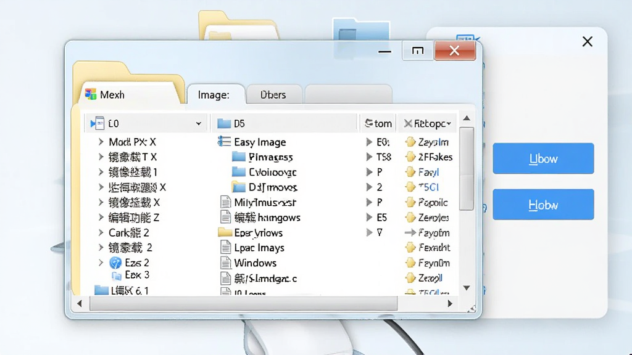Screen dimensions: 632x355
Task: Select the Windows file entry text
Action: pos(255,263)
